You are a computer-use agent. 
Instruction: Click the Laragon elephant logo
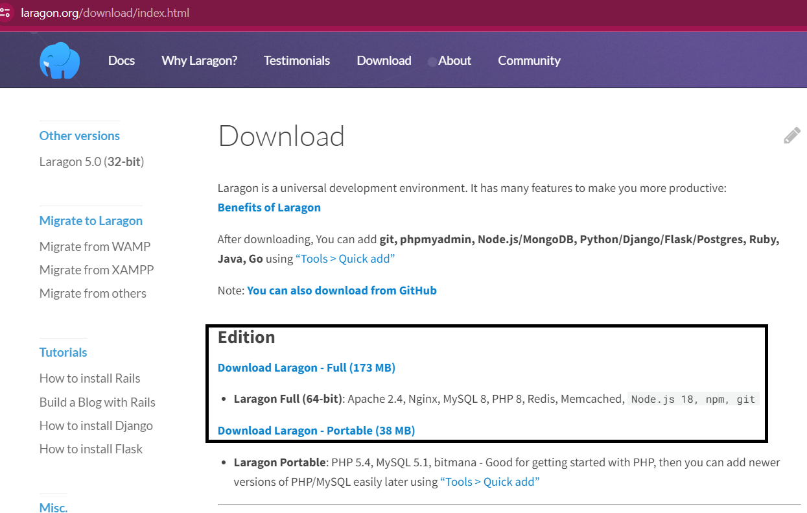(x=60, y=60)
